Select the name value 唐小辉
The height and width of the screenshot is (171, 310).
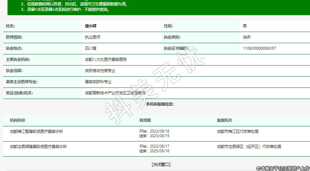[90, 26]
